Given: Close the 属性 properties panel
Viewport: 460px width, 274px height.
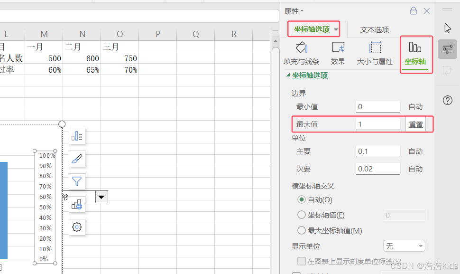Looking at the screenshot, I should pyautogui.click(x=427, y=11).
